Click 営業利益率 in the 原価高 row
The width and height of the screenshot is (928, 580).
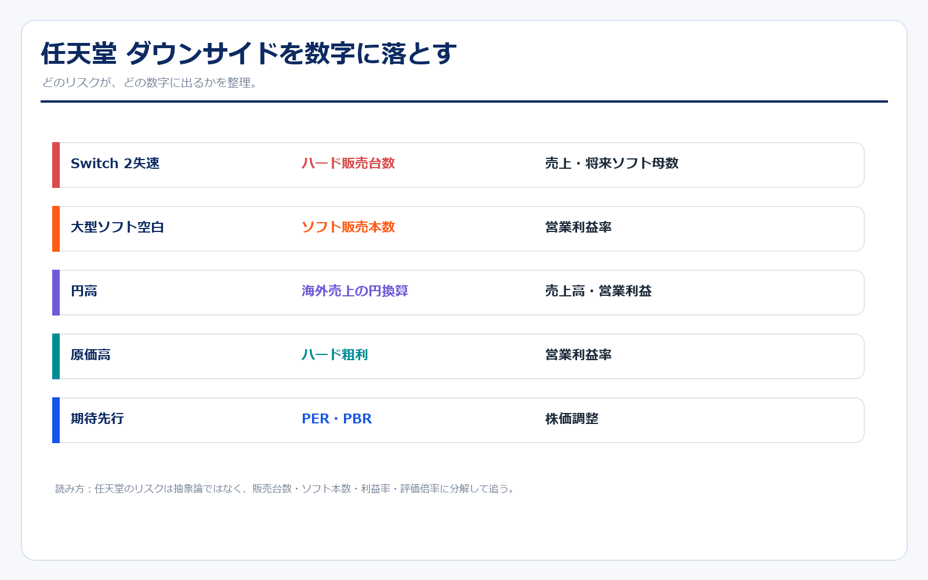coord(578,355)
